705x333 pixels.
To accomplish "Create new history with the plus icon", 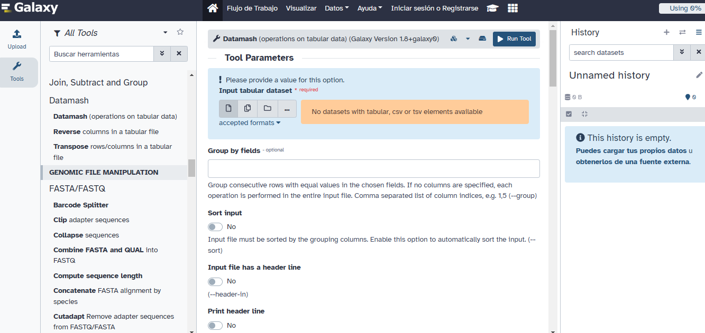I will click(666, 32).
